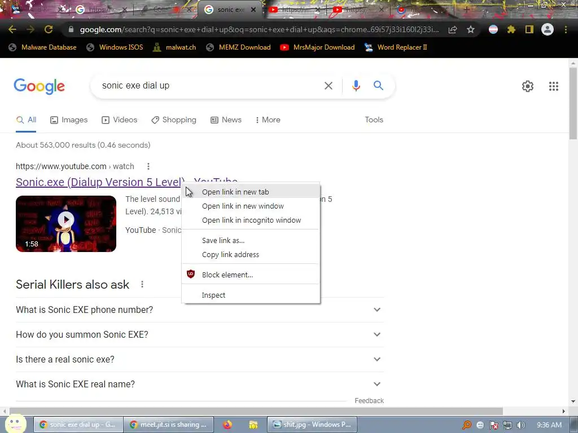Image resolution: width=578 pixels, height=433 pixels.
Task: Click the Google logo
Action: (39, 86)
